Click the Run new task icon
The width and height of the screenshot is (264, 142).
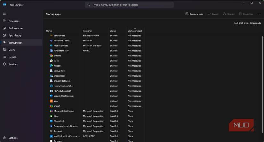coord(187,14)
